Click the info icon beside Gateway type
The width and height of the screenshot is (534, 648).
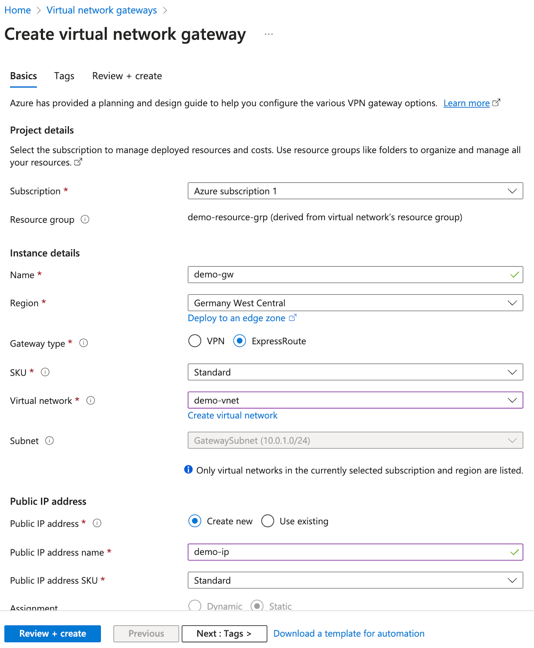tap(83, 343)
